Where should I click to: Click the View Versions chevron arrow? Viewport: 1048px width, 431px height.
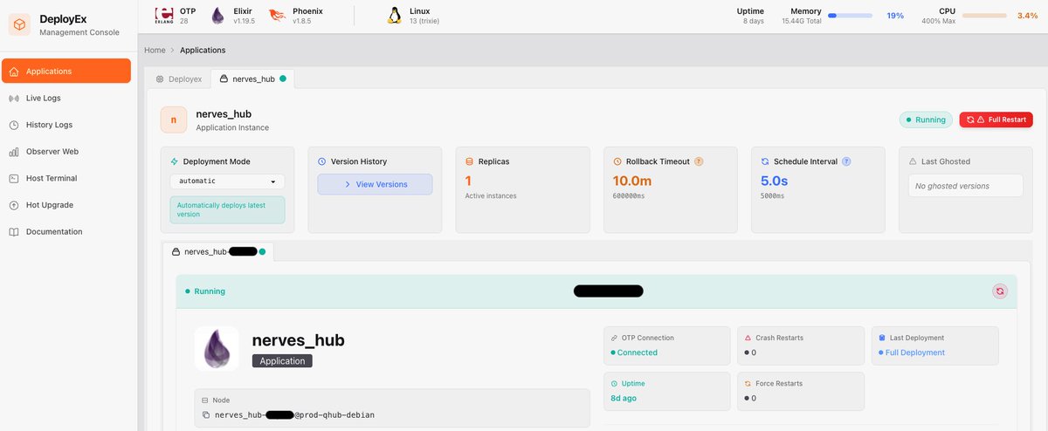pos(348,184)
